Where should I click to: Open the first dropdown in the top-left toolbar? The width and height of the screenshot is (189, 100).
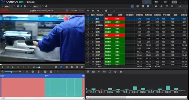8,6
